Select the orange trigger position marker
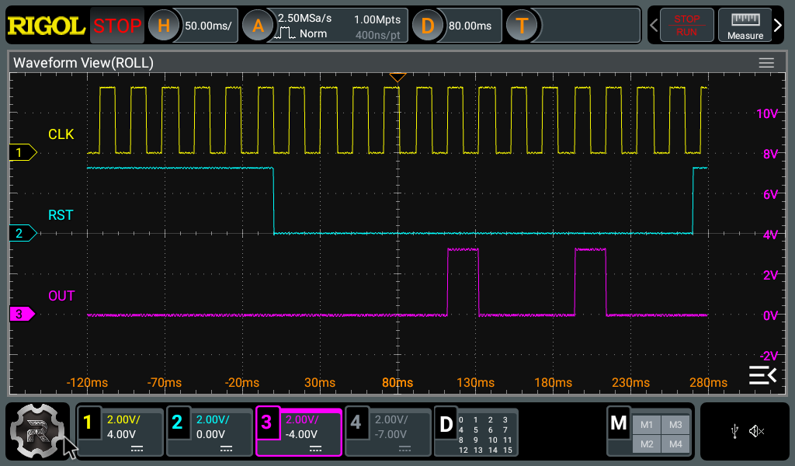The image size is (795, 466). pyautogui.click(x=397, y=77)
